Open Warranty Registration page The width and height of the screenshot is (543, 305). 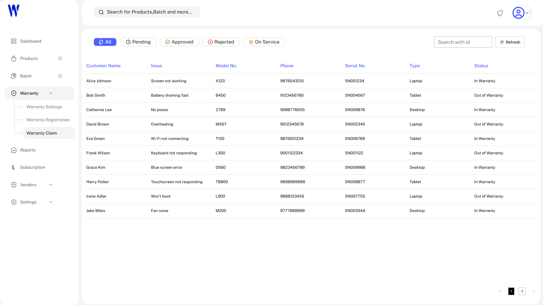coord(48,120)
